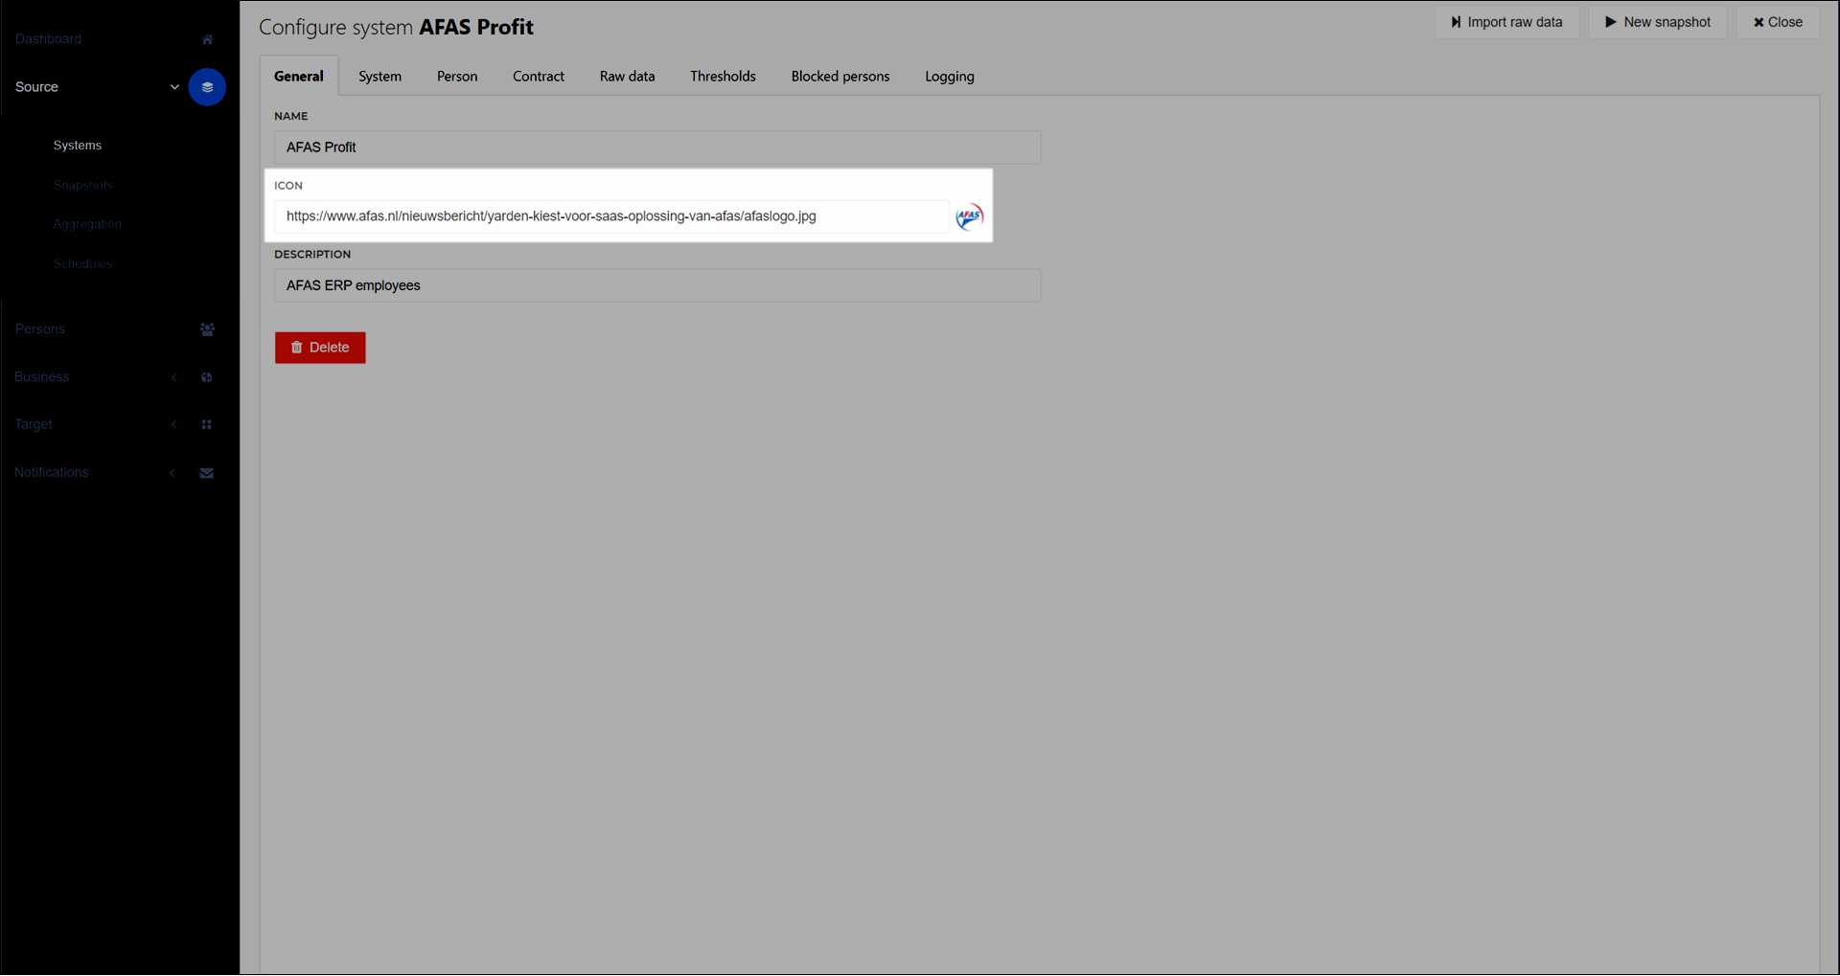Close the system configuration

point(1778,22)
